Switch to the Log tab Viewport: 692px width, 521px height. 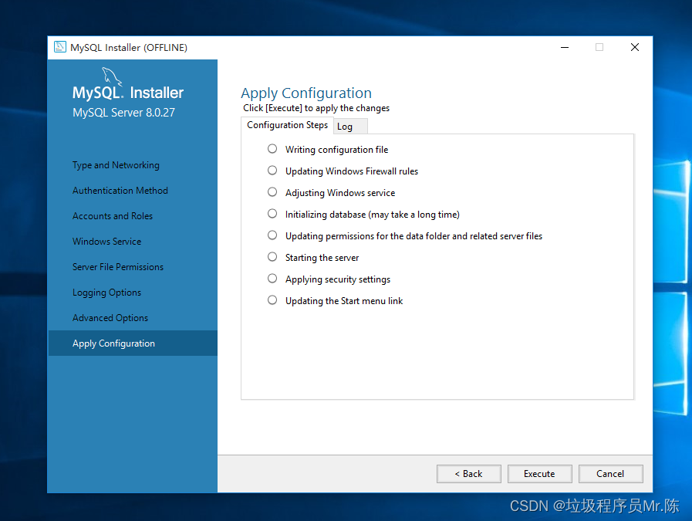350,127
